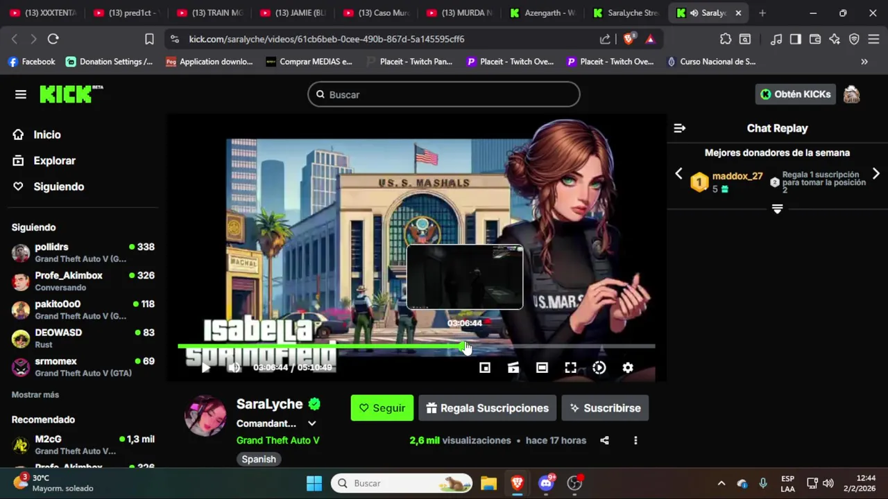Image resolution: width=888 pixels, height=499 pixels.
Task: Collapse the Chat Replay panel
Action: (680, 128)
